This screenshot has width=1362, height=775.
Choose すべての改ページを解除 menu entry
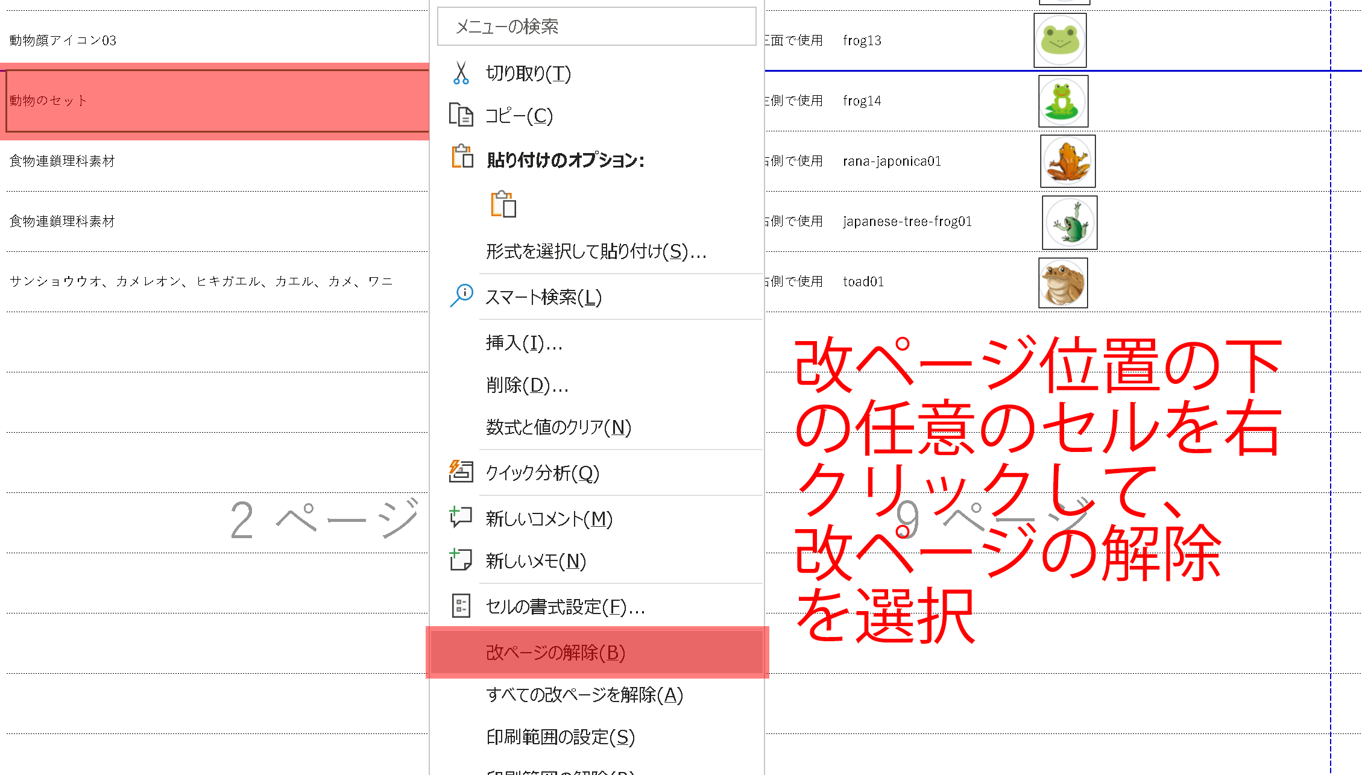point(585,695)
